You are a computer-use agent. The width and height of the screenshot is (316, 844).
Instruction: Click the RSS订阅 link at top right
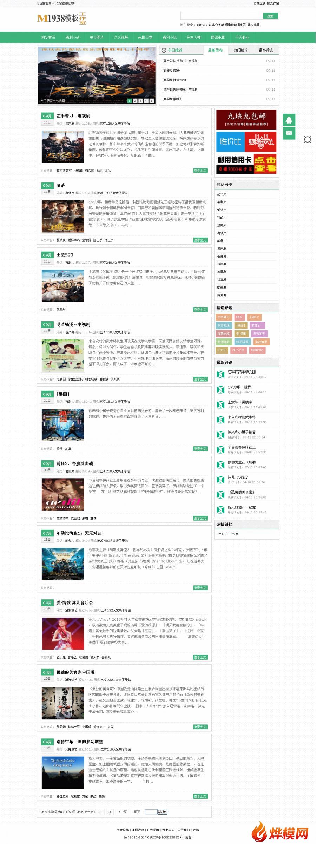coord(273,4)
